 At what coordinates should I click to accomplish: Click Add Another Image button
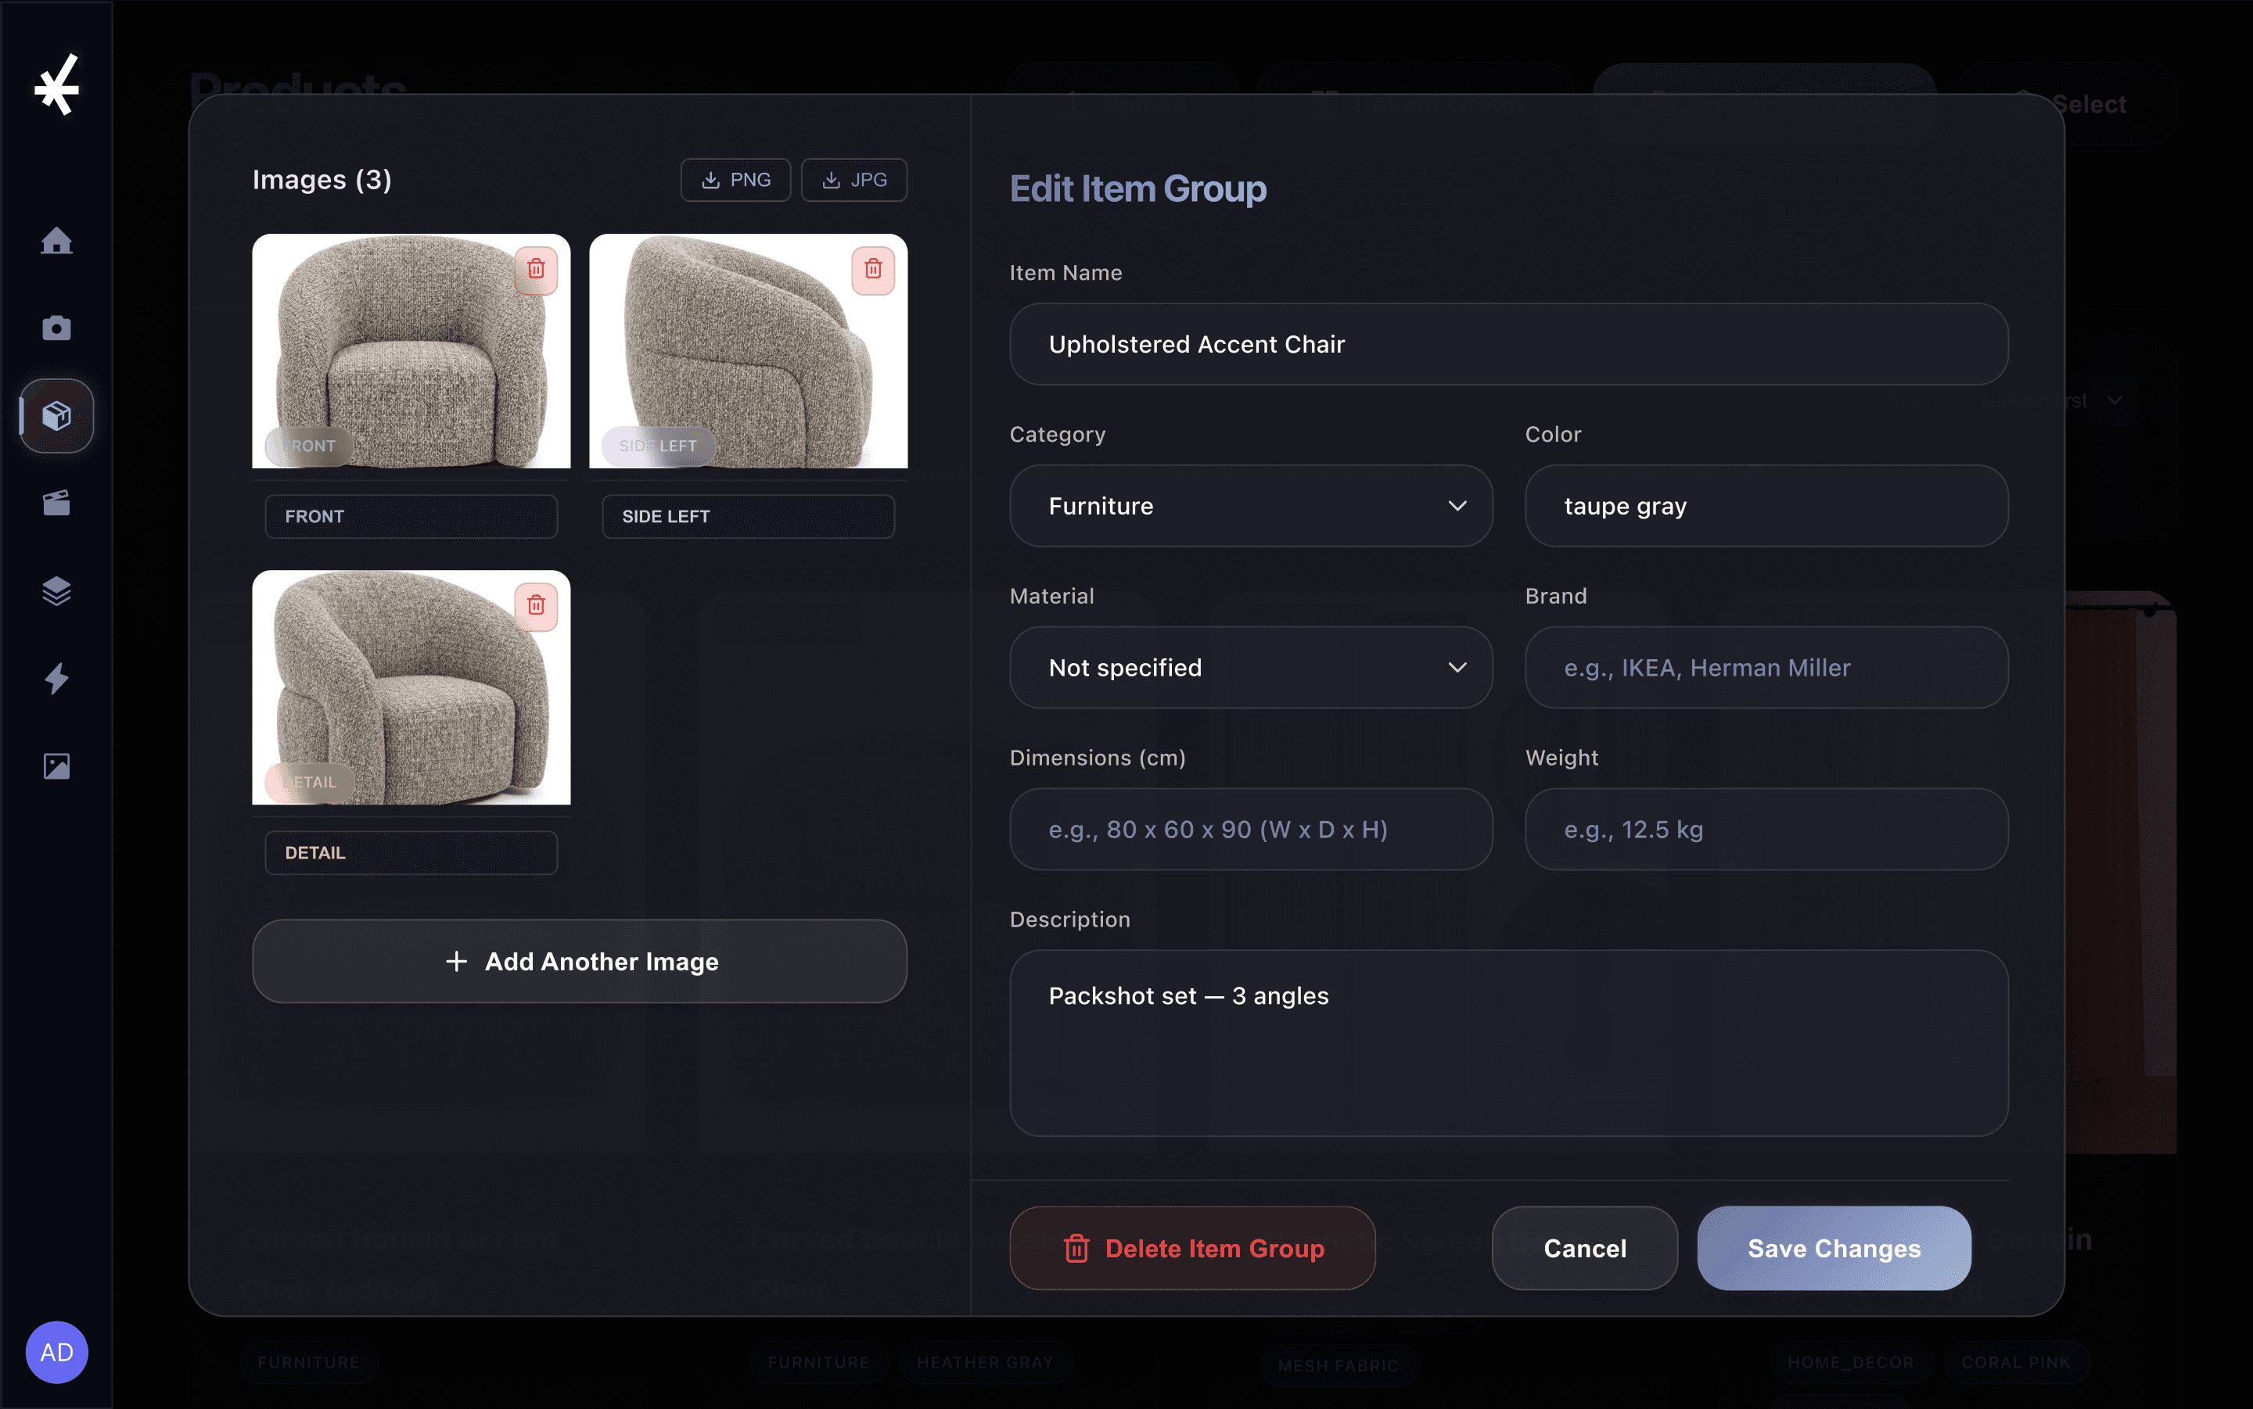(579, 962)
